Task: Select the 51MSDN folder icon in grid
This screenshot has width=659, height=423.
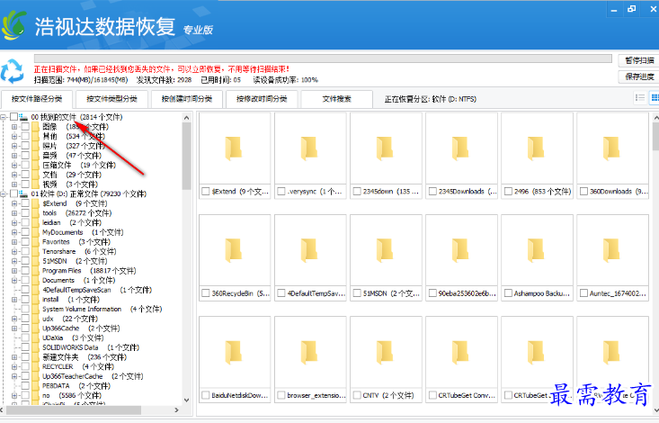Action: click(x=386, y=250)
